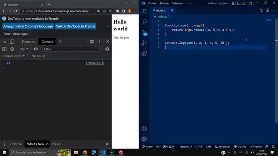Expand VS Code menu overflow ellipsis

coord(189,3)
